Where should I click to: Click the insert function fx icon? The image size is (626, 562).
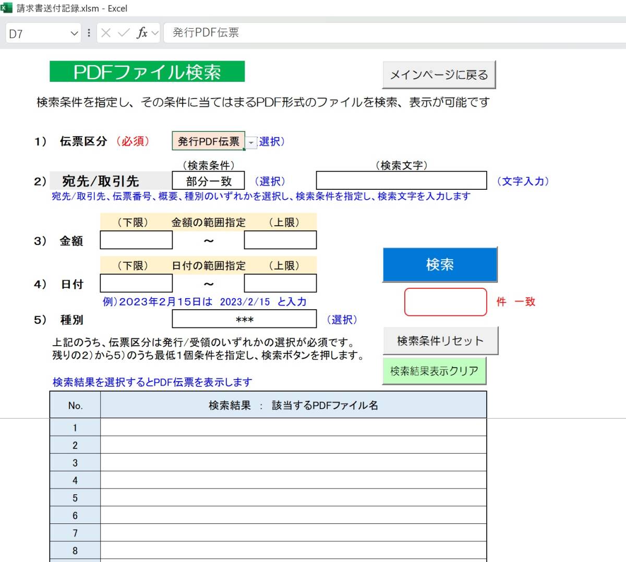[x=141, y=33]
